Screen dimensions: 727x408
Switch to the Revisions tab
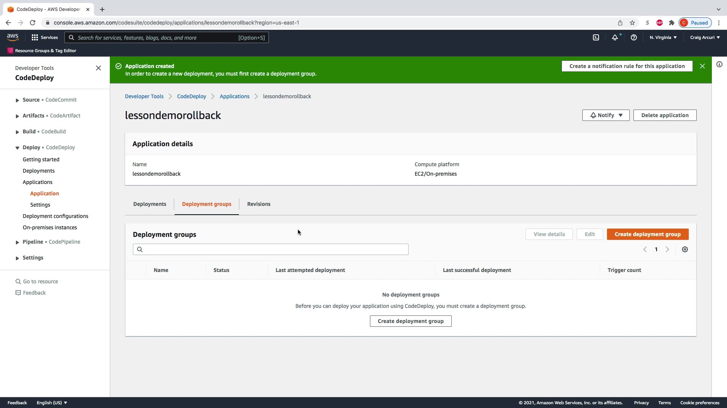(x=259, y=204)
